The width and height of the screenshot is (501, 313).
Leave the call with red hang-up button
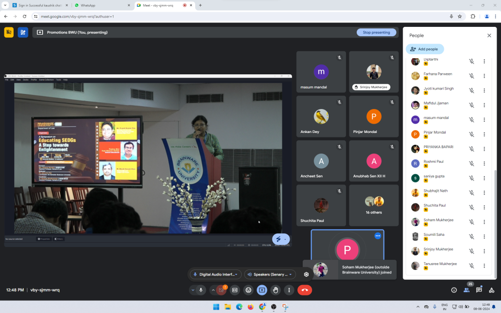click(x=304, y=290)
